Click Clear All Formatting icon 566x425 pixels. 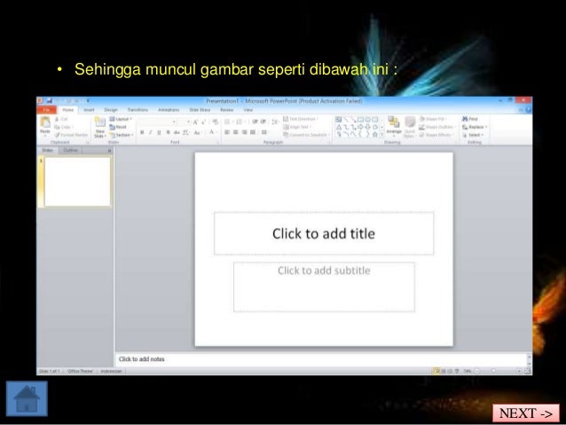216,122
